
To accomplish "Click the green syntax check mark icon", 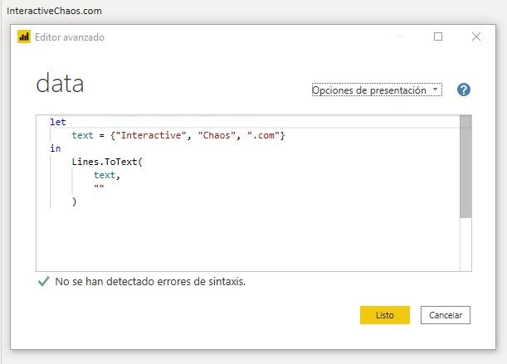I will (44, 282).
